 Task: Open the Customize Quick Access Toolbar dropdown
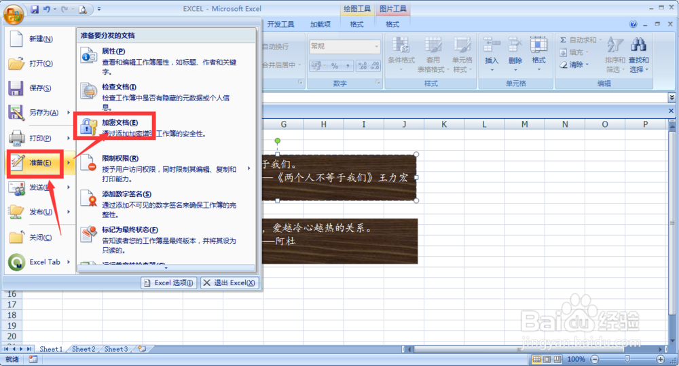(x=99, y=9)
